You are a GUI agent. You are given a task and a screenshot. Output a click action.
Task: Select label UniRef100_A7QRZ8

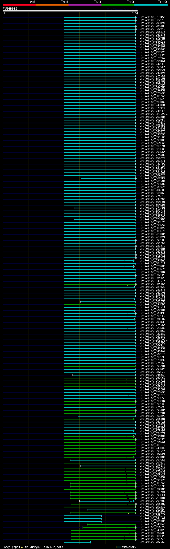(152, 99)
